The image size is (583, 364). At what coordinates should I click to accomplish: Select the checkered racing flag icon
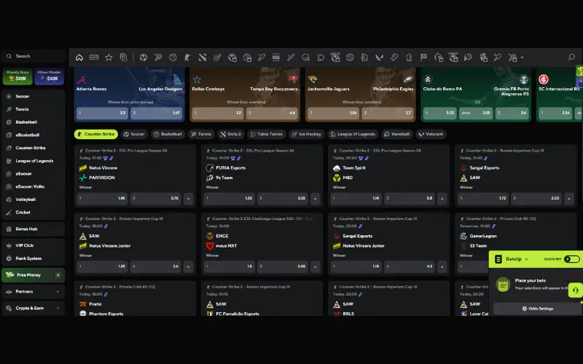tap(423, 58)
